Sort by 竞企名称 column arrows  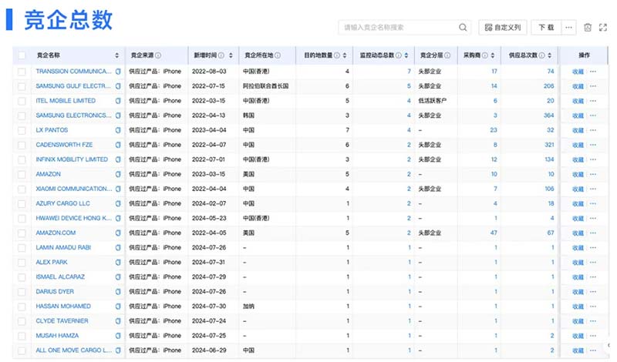tap(117, 55)
